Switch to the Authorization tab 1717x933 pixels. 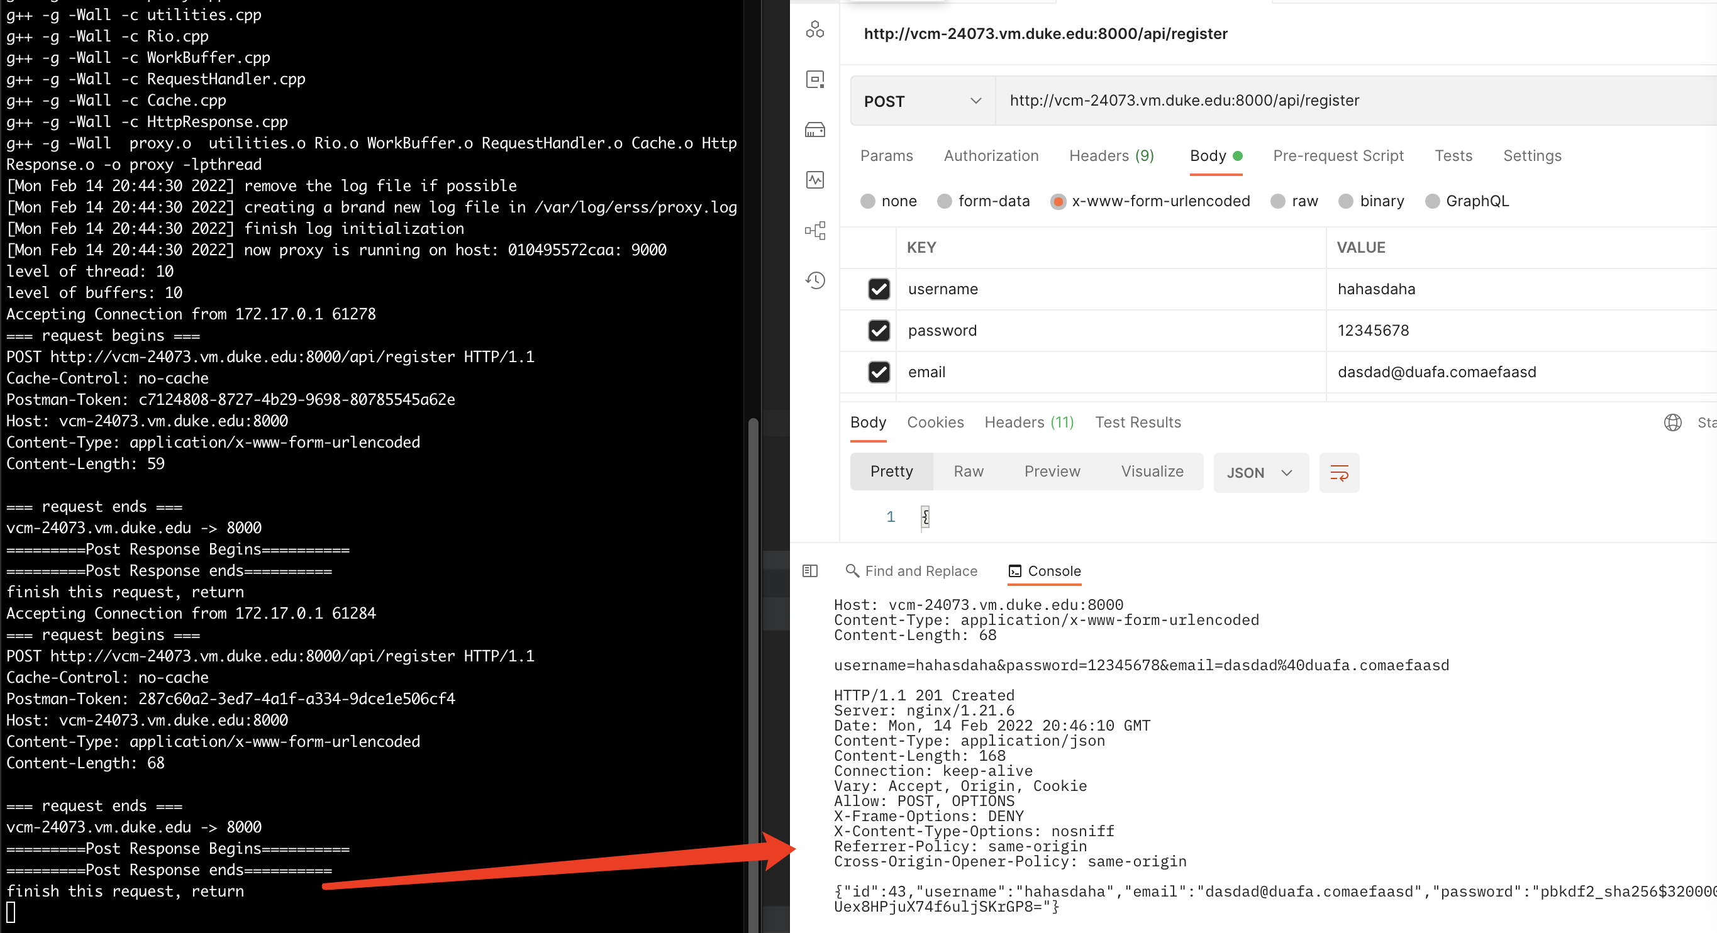(x=991, y=156)
